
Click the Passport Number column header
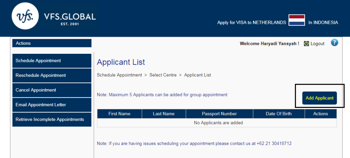click(x=219, y=114)
